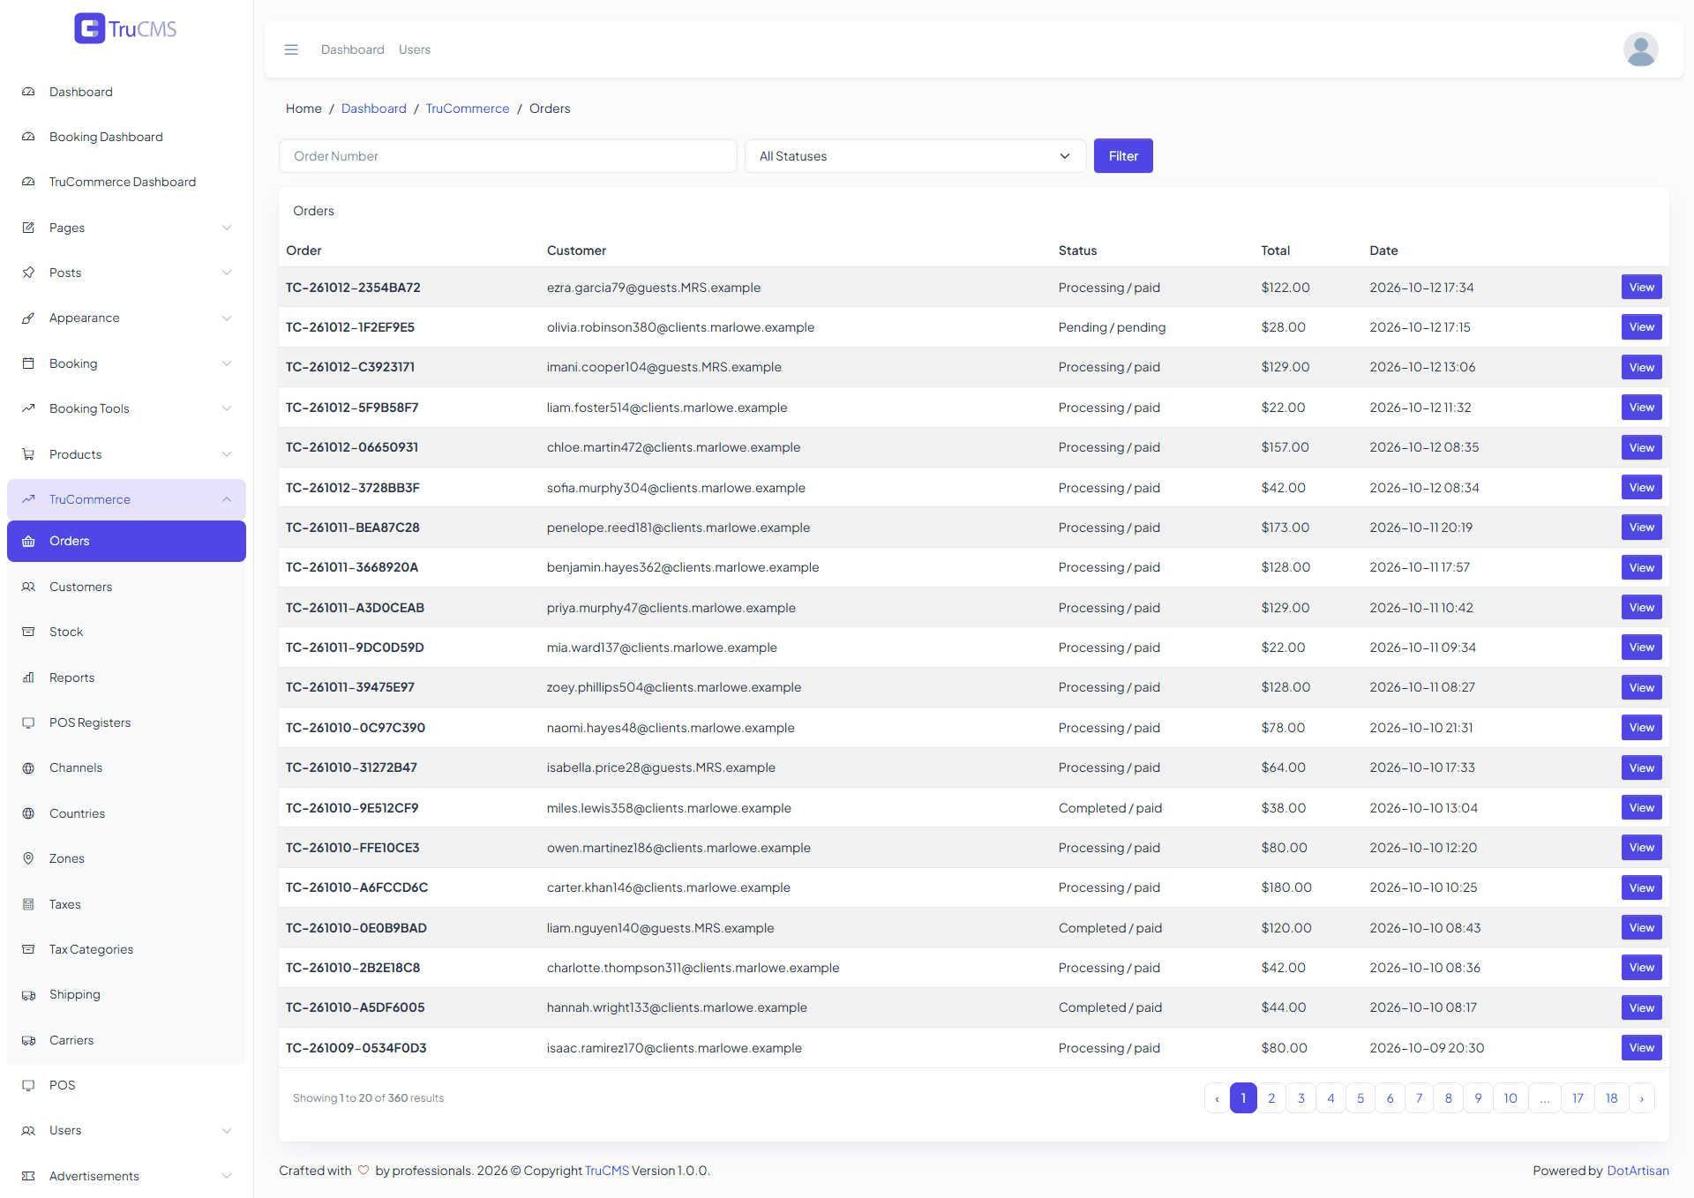Open the TruCommerce Dashboard menu item
1694x1198 pixels.
(126, 182)
